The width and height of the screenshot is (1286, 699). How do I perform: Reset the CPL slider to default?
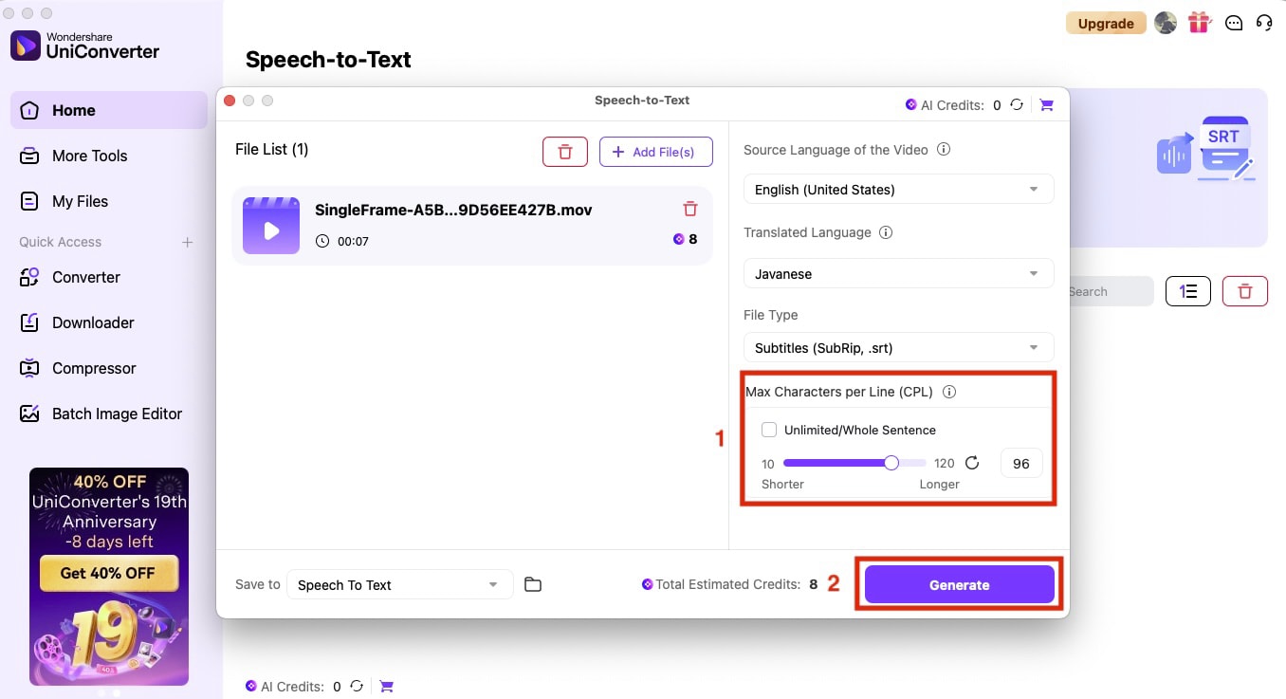coord(972,463)
